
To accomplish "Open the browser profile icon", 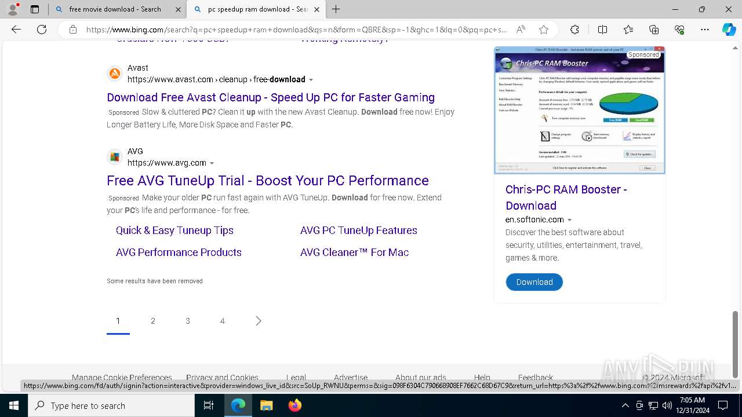I will (13, 9).
